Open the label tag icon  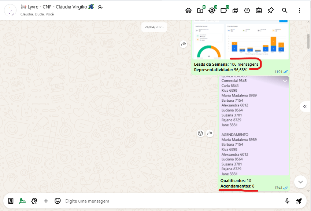pos(223,10)
